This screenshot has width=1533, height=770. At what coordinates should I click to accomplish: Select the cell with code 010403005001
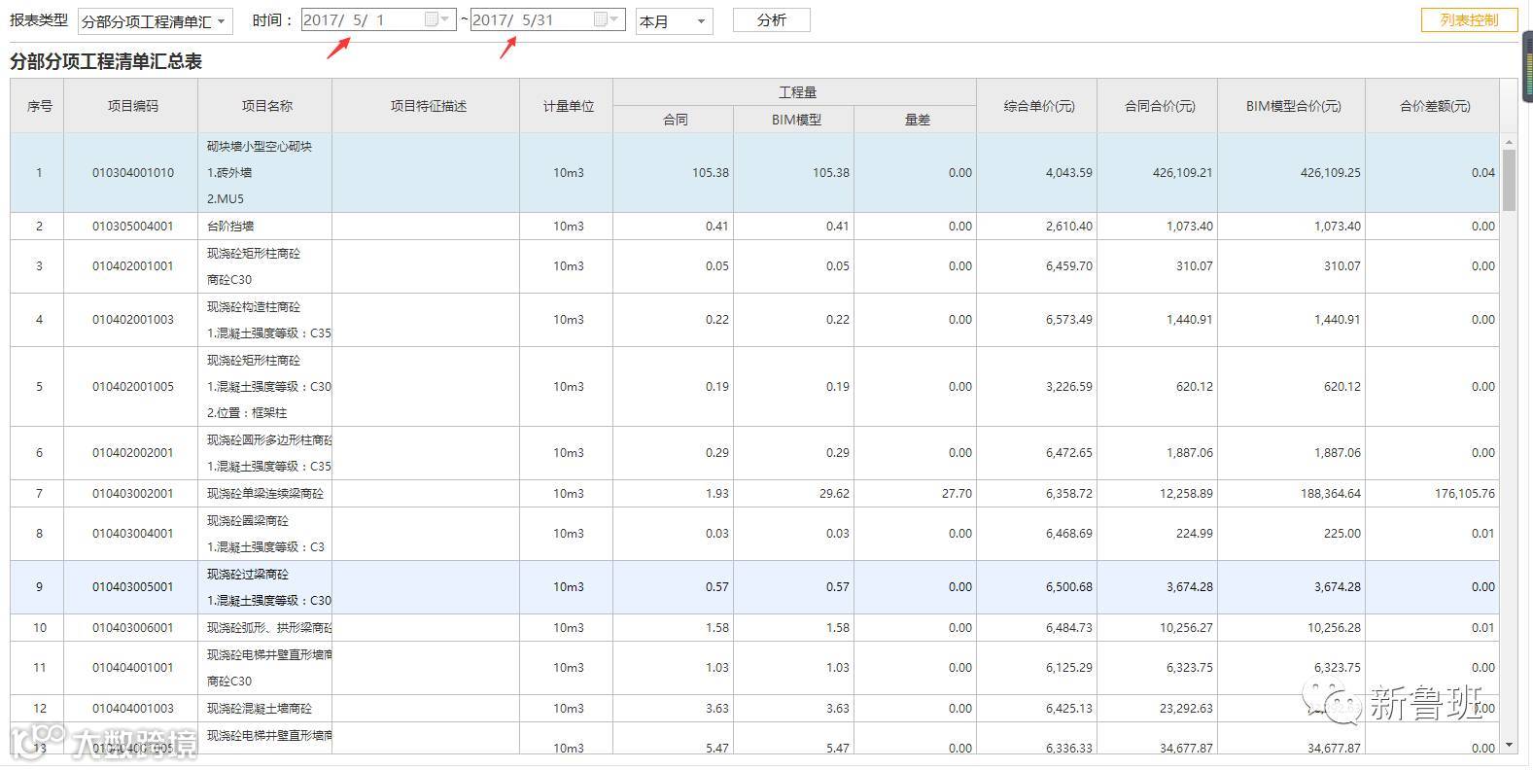point(132,587)
